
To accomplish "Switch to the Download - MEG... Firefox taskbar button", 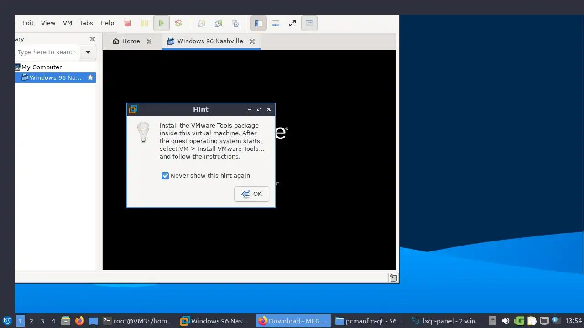I will [293, 321].
